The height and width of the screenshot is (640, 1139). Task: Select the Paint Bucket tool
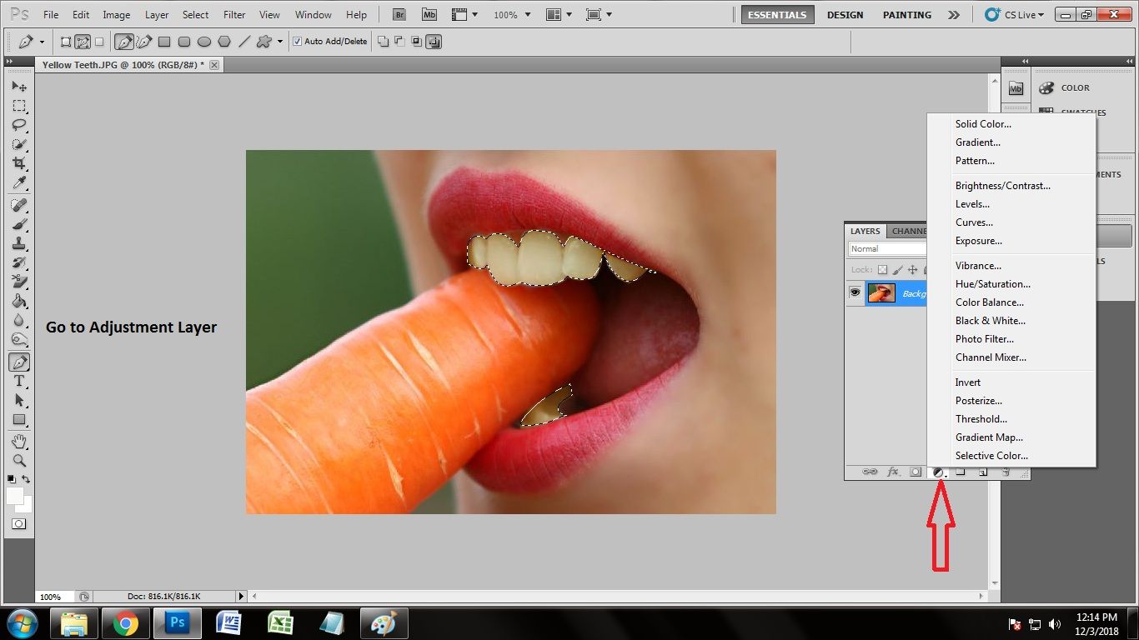[18, 301]
